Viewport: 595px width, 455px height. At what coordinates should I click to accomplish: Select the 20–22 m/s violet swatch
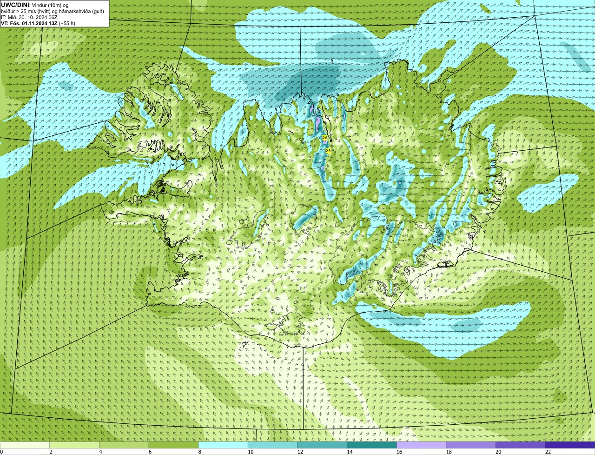click(x=520, y=445)
